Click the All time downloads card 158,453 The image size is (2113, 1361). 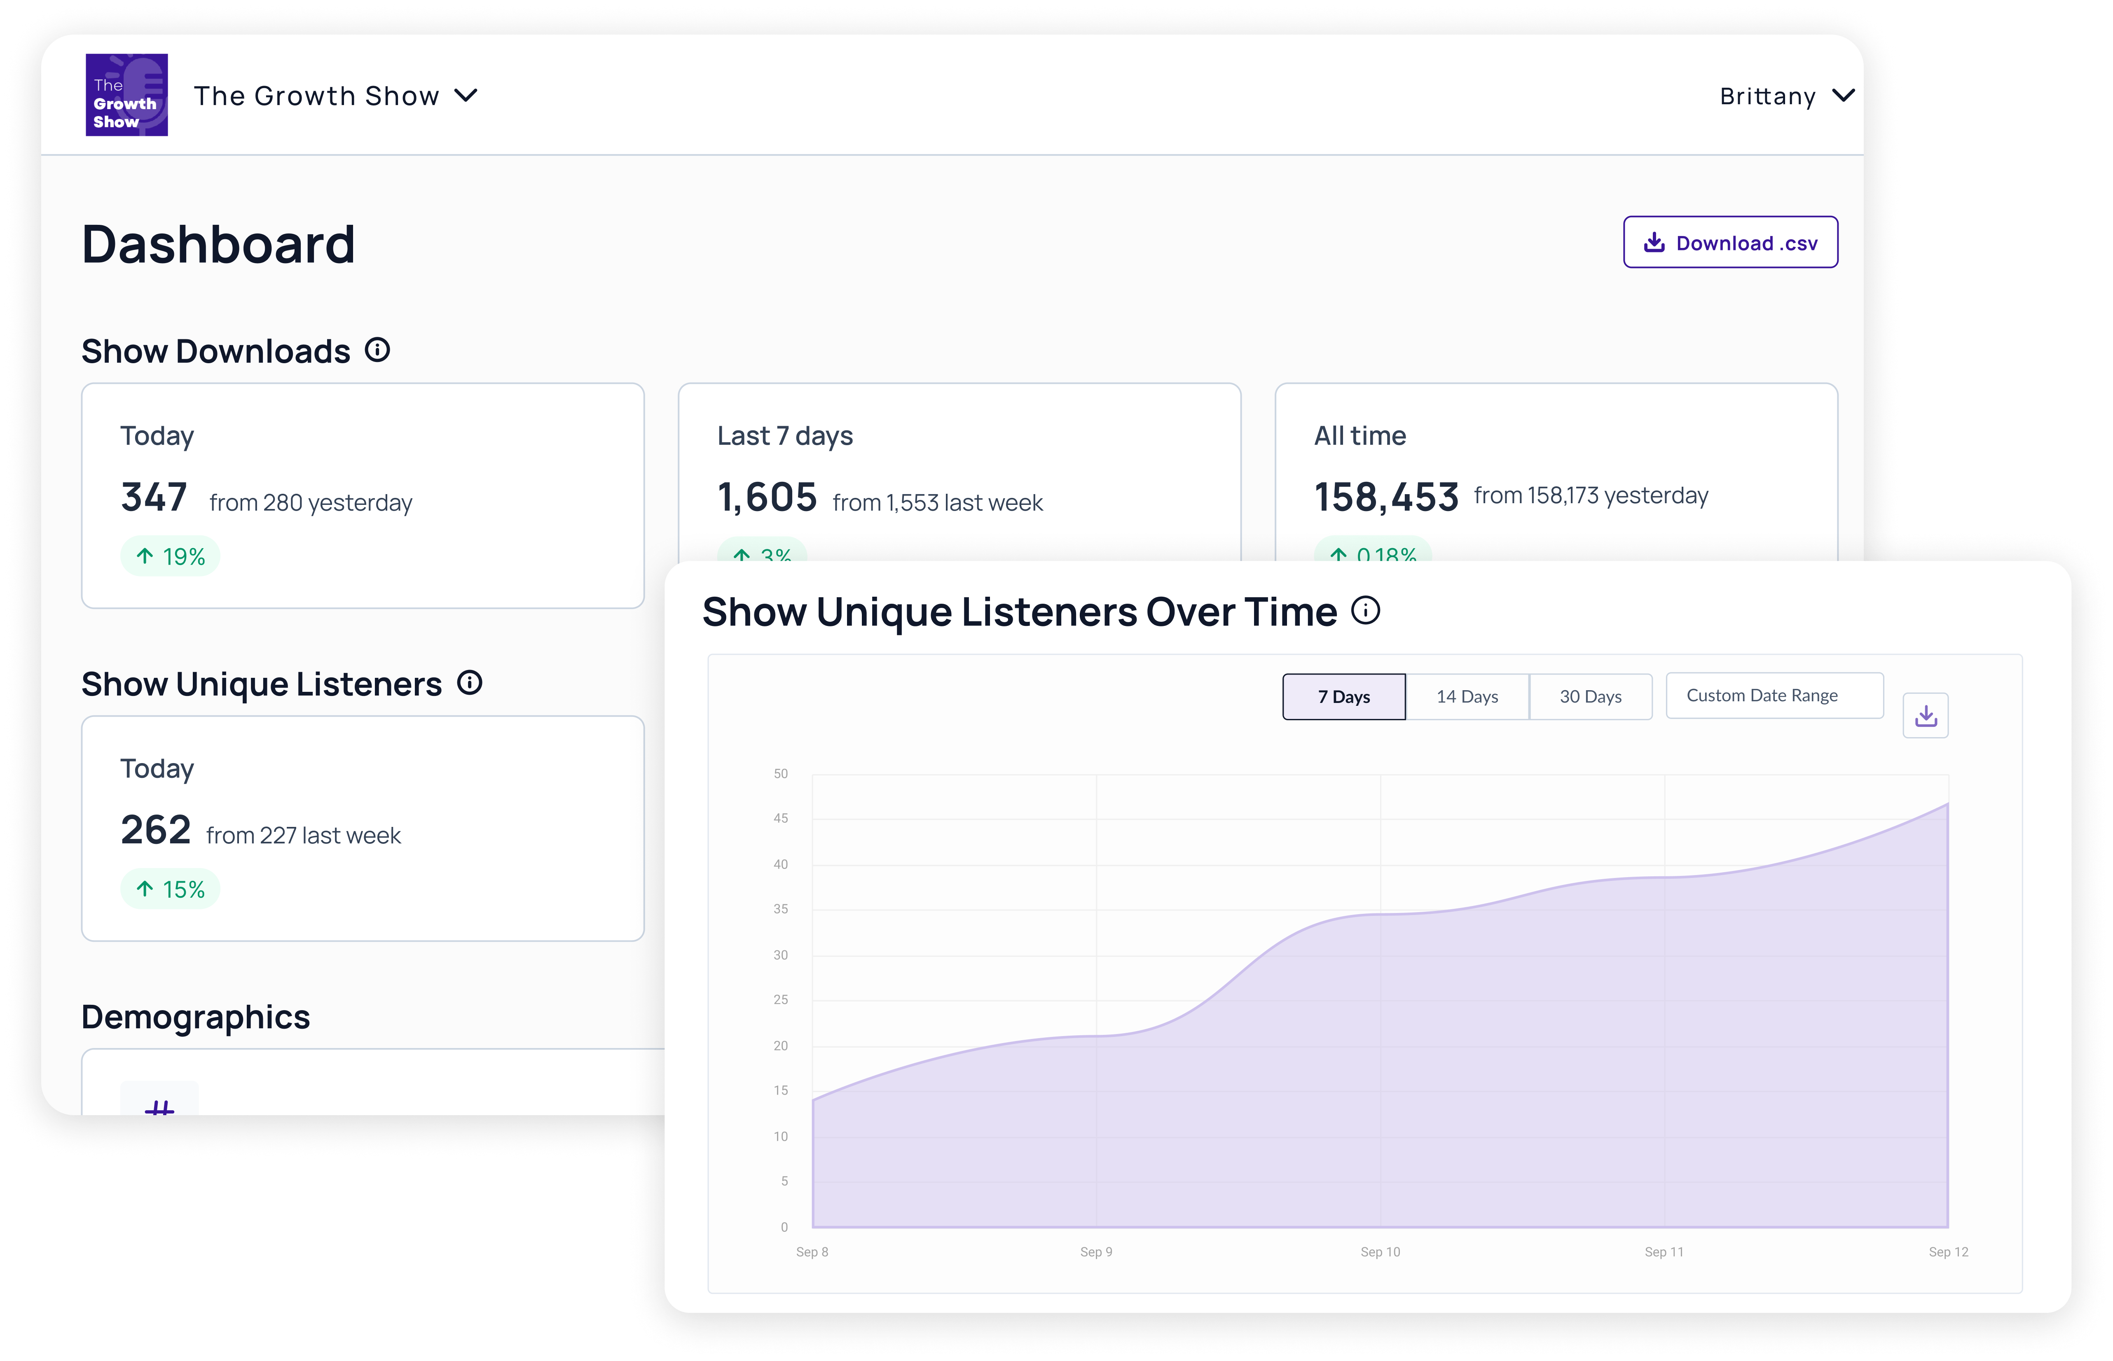pos(1555,473)
